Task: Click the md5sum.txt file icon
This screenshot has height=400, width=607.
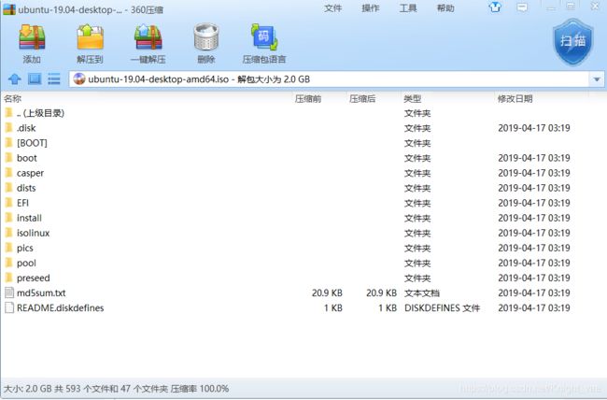Action: (9, 293)
